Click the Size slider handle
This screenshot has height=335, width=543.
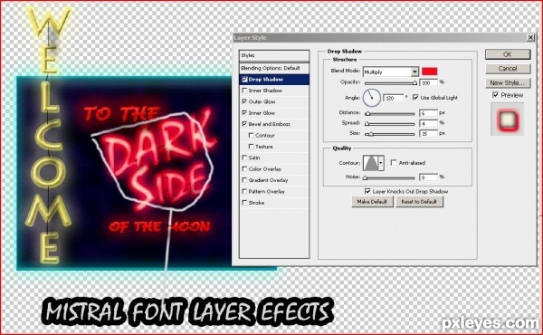click(371, 134)
